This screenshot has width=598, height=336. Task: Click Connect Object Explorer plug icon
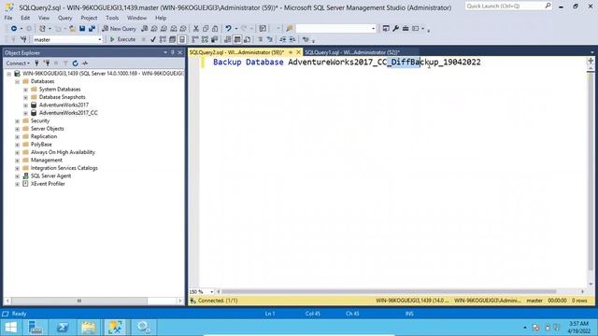pos(36,63)
